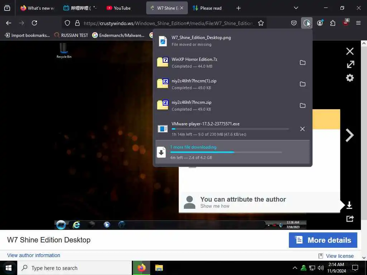Viewport: 367px width, 275px height.
Task: Show folder for niy2c46hfr7fncrm.zip download
Action: 302,106
